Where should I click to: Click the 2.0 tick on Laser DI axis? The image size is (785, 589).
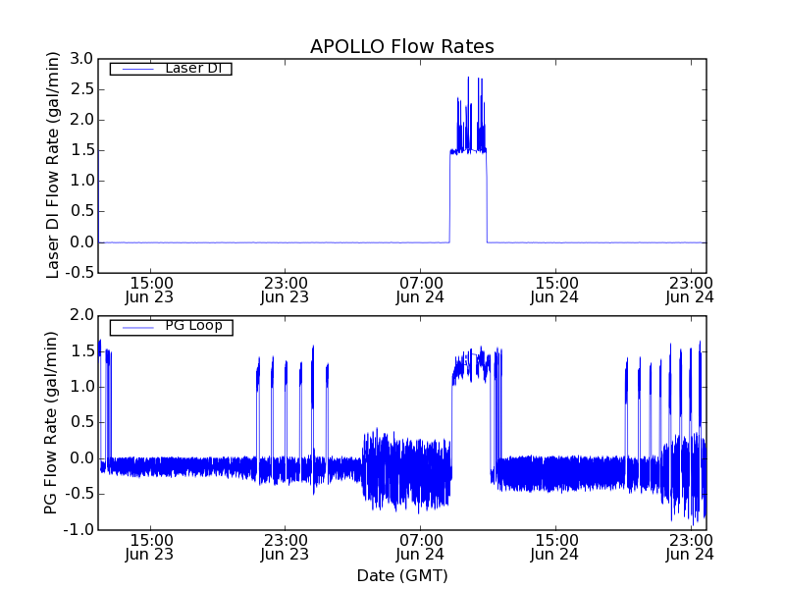(81, 120)
